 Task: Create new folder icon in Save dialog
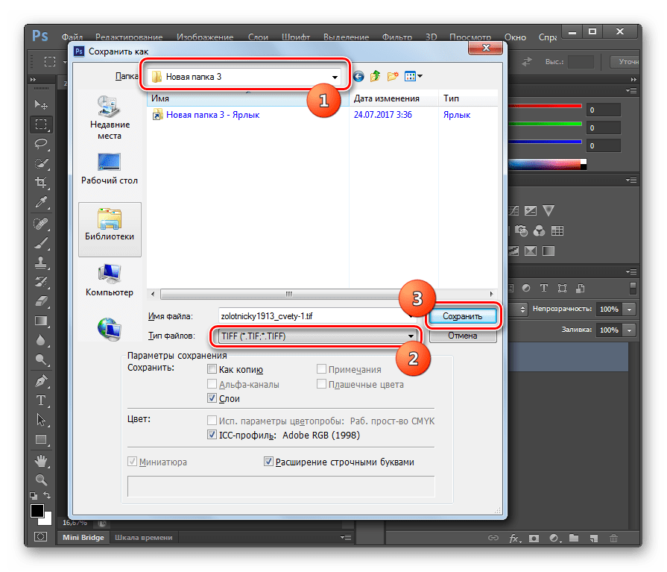(x=393, y=77)
